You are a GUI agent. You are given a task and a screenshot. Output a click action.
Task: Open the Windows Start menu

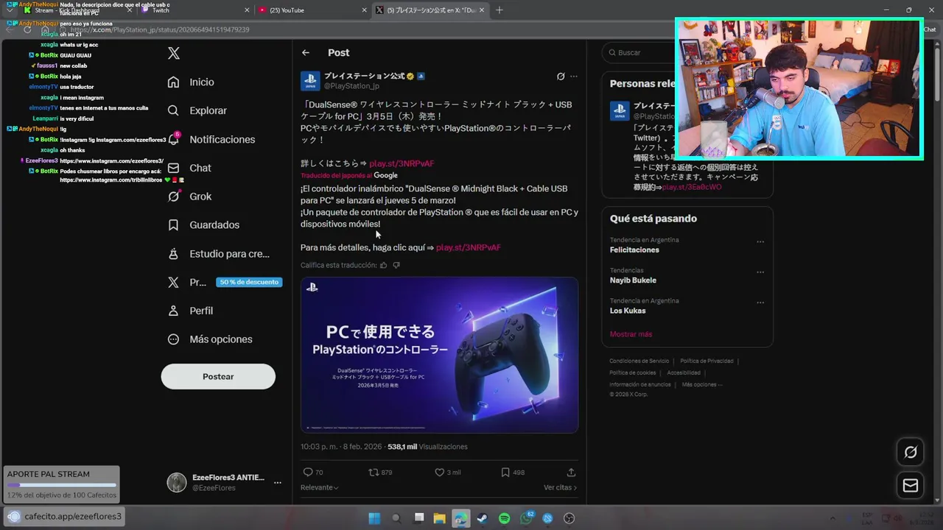374,518
